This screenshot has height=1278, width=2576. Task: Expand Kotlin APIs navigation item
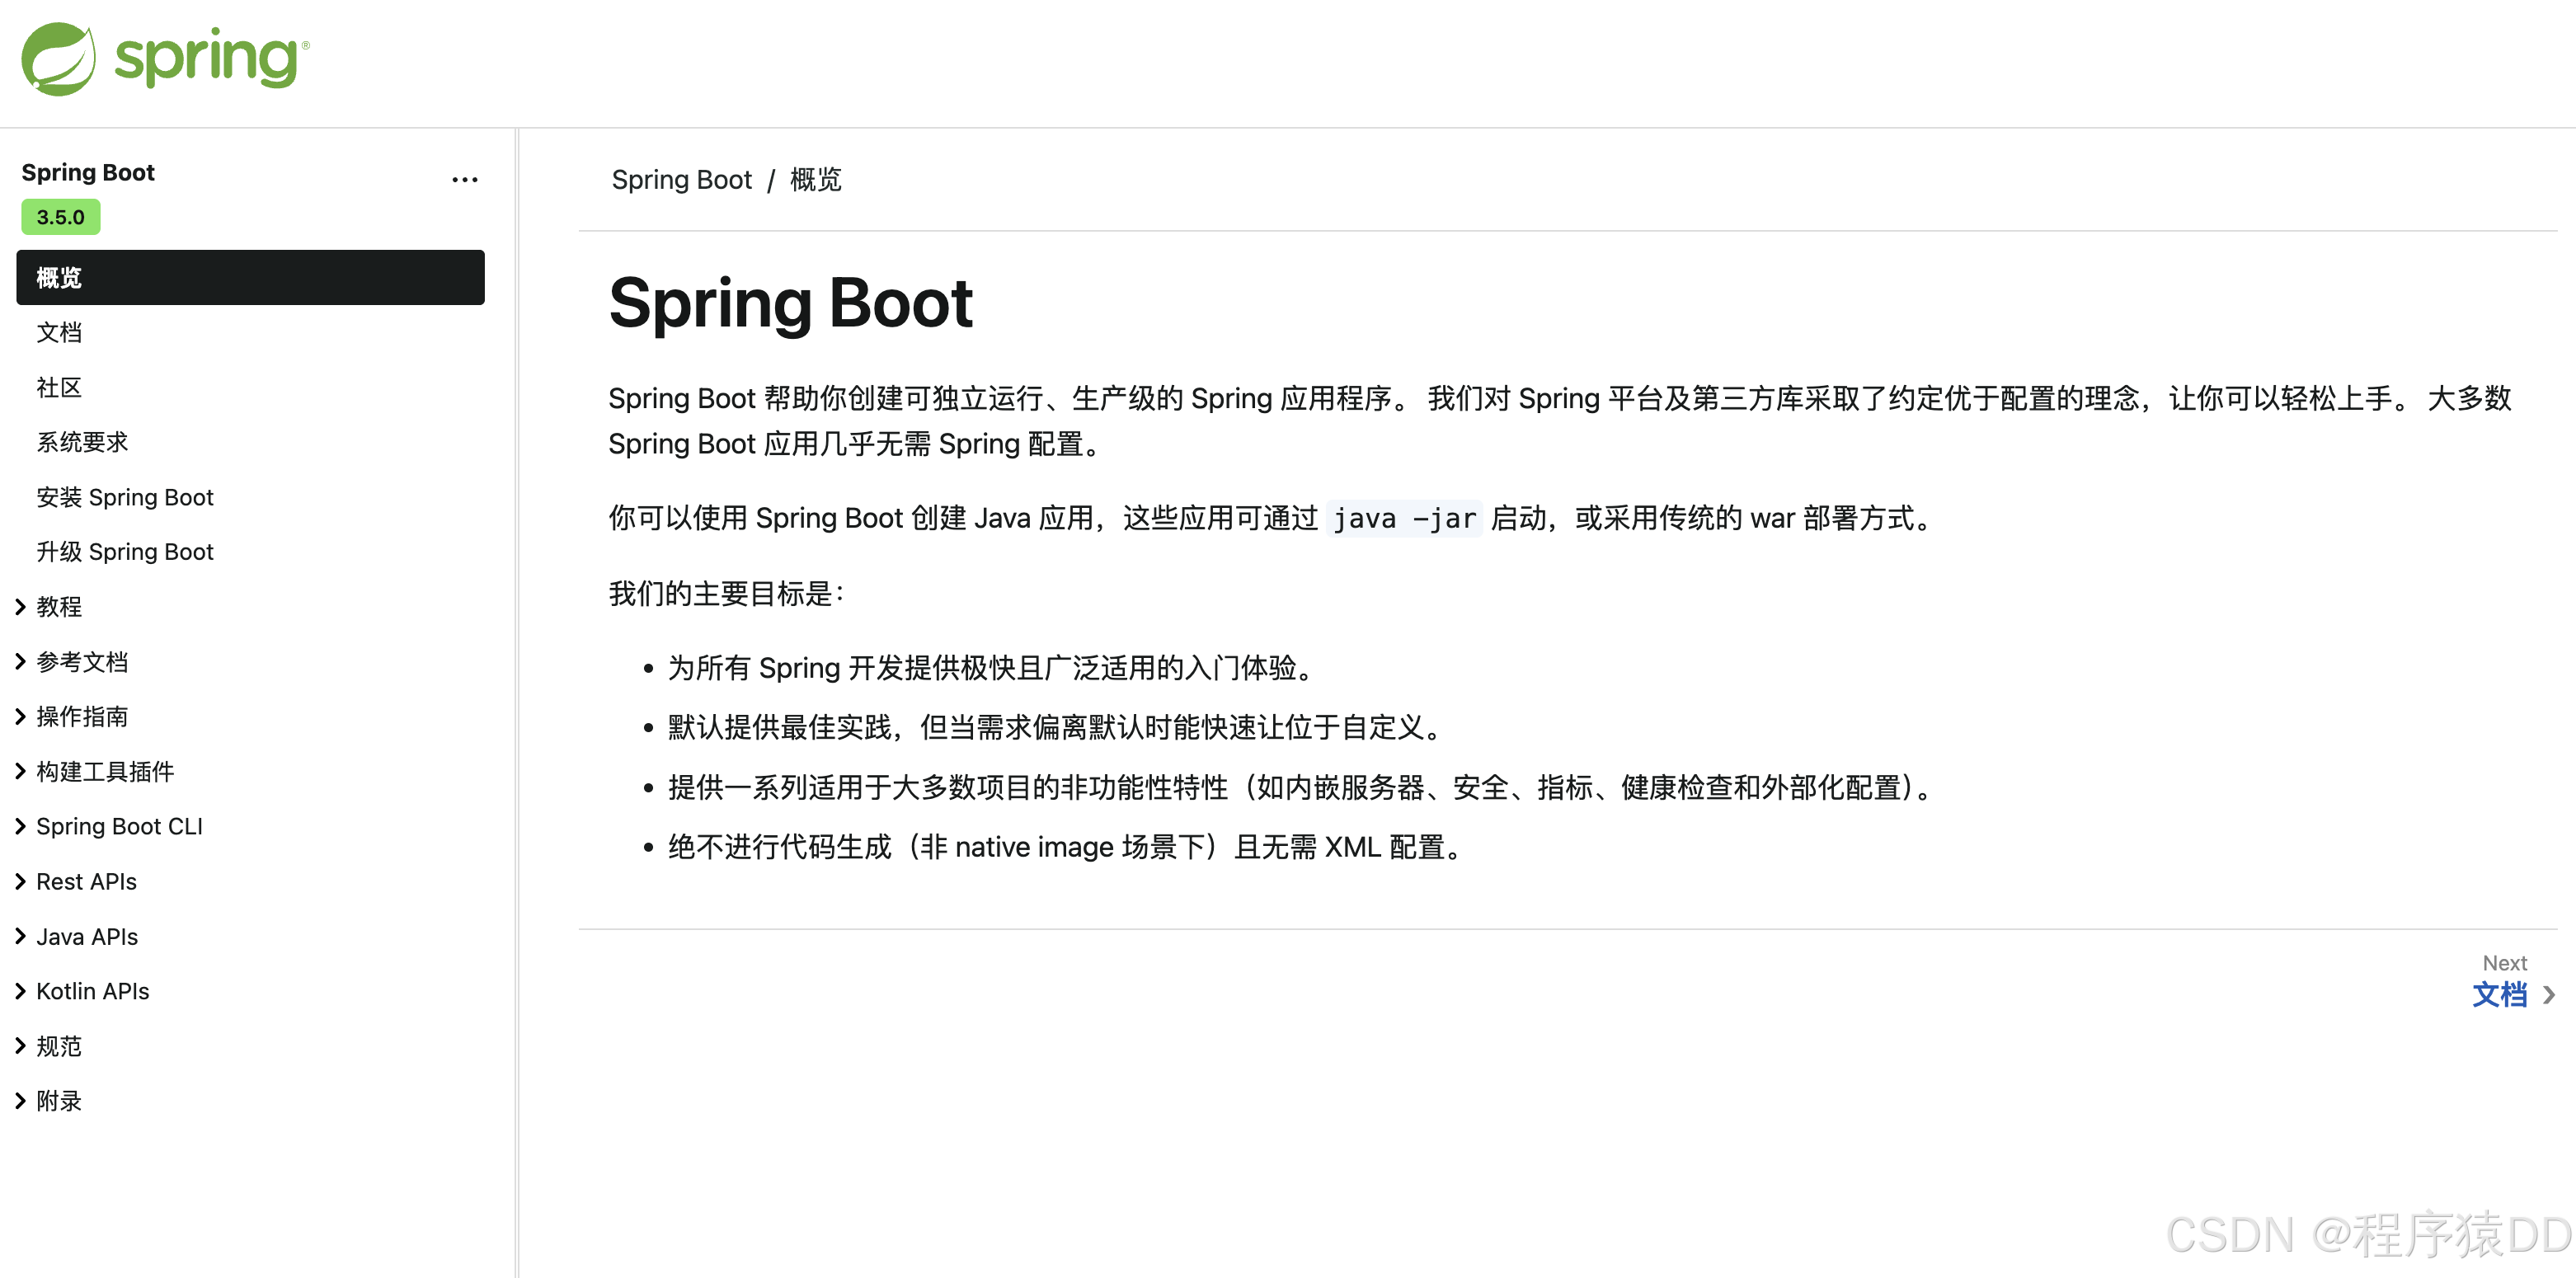click(20, 991)
